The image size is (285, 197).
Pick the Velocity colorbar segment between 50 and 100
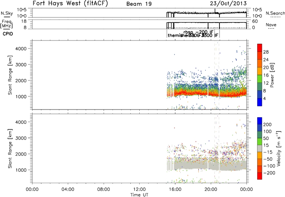click(x=260, y=135)
